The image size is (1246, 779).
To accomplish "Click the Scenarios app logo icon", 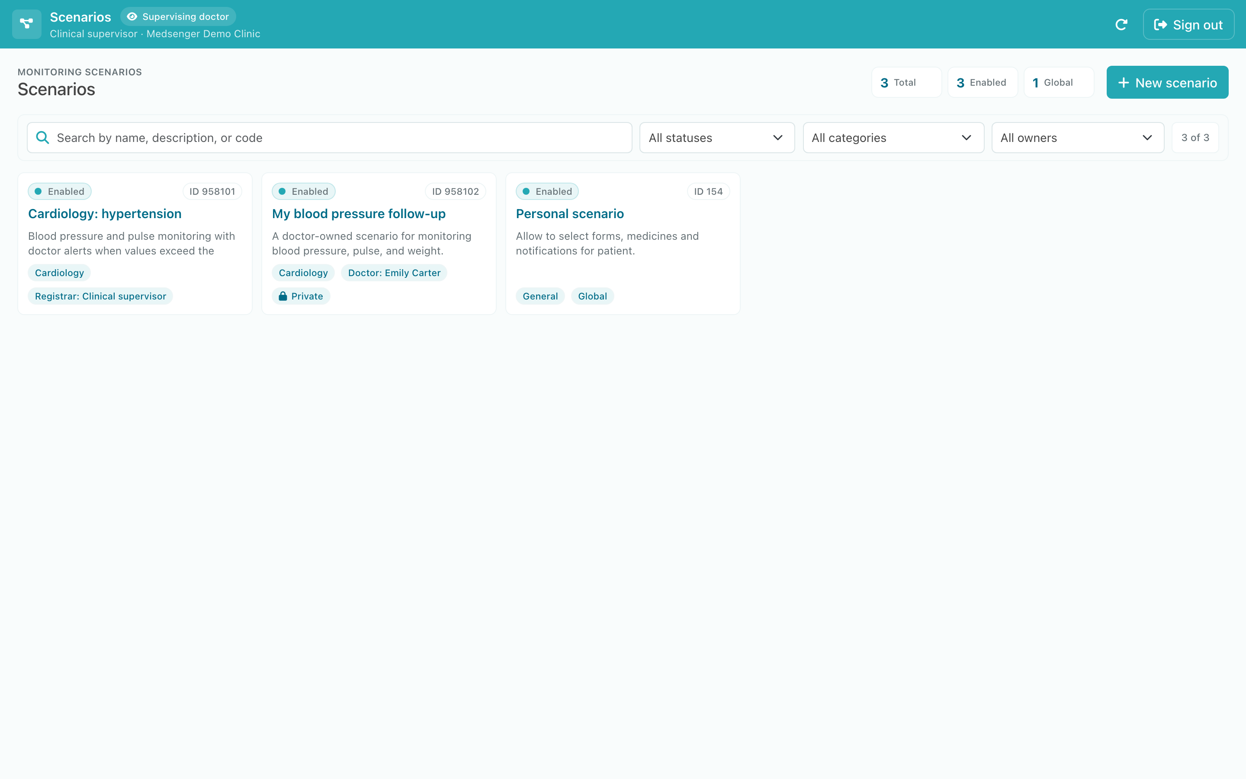I will [x=26, y=24].
